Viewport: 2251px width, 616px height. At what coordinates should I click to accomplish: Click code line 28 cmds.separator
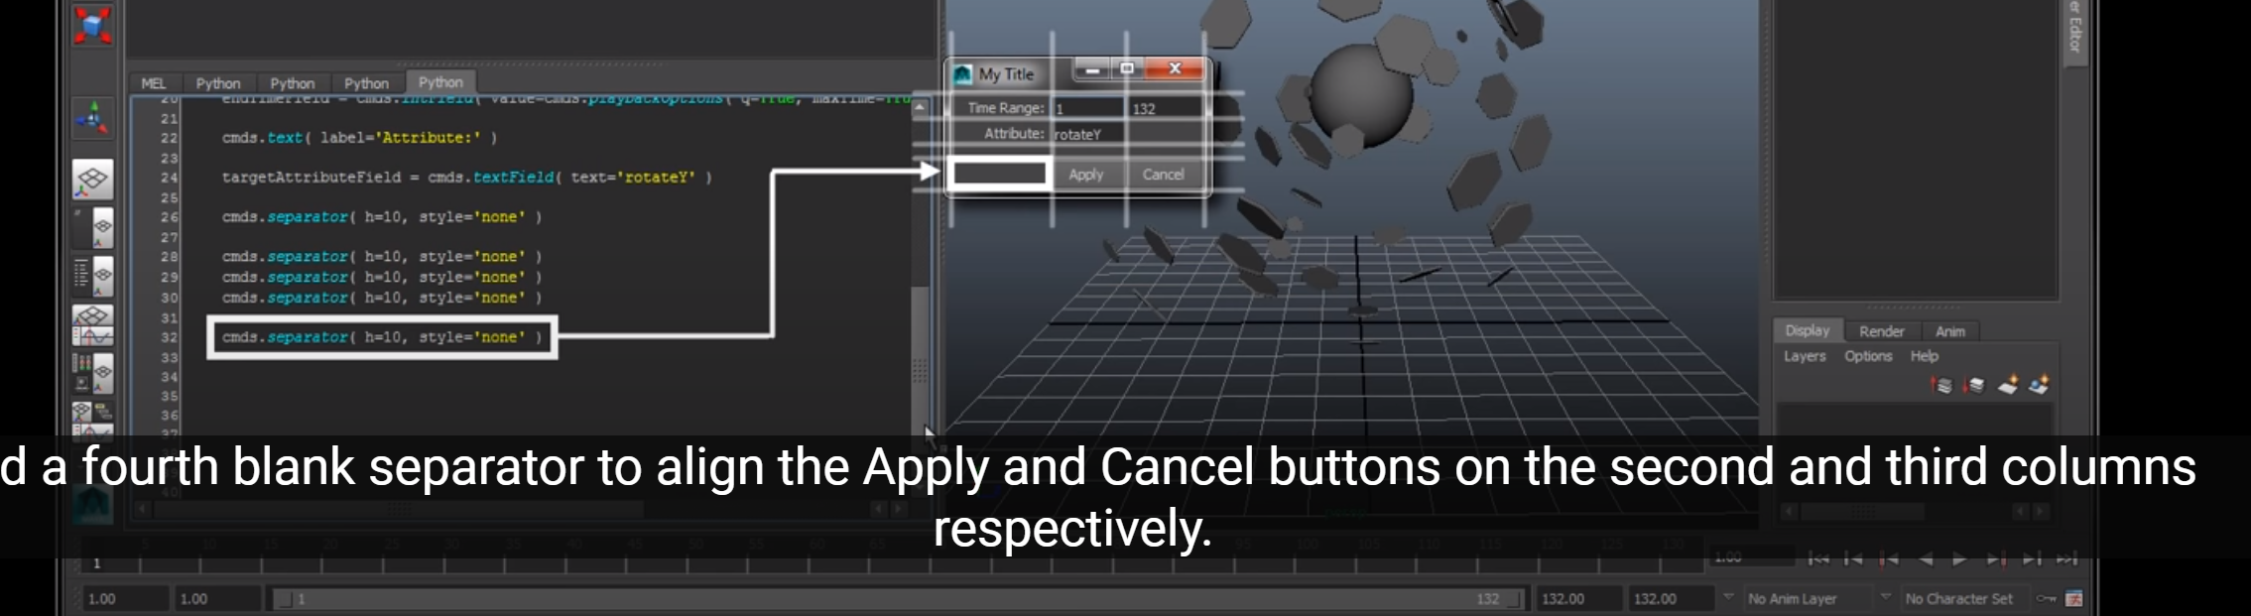coord(382,257)
